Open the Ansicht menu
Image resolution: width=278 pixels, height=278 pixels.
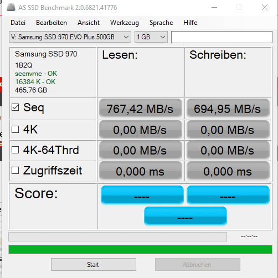[89, 23]
